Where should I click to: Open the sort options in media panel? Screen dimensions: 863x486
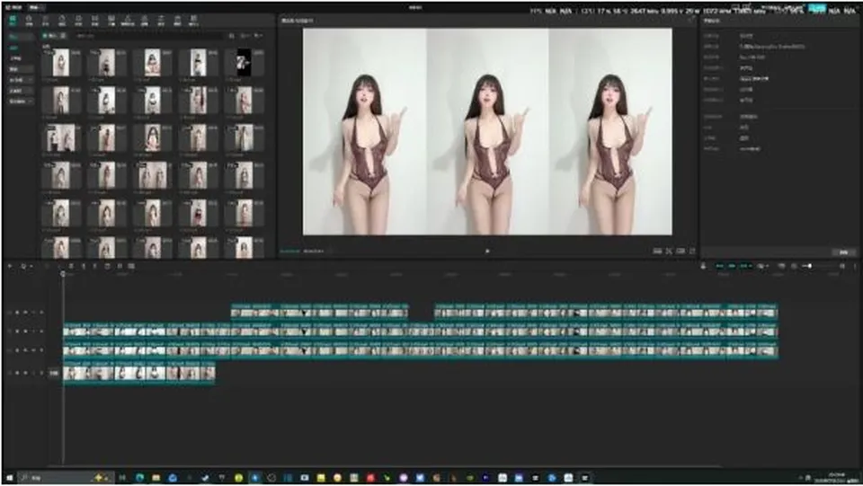coord(245,36)
